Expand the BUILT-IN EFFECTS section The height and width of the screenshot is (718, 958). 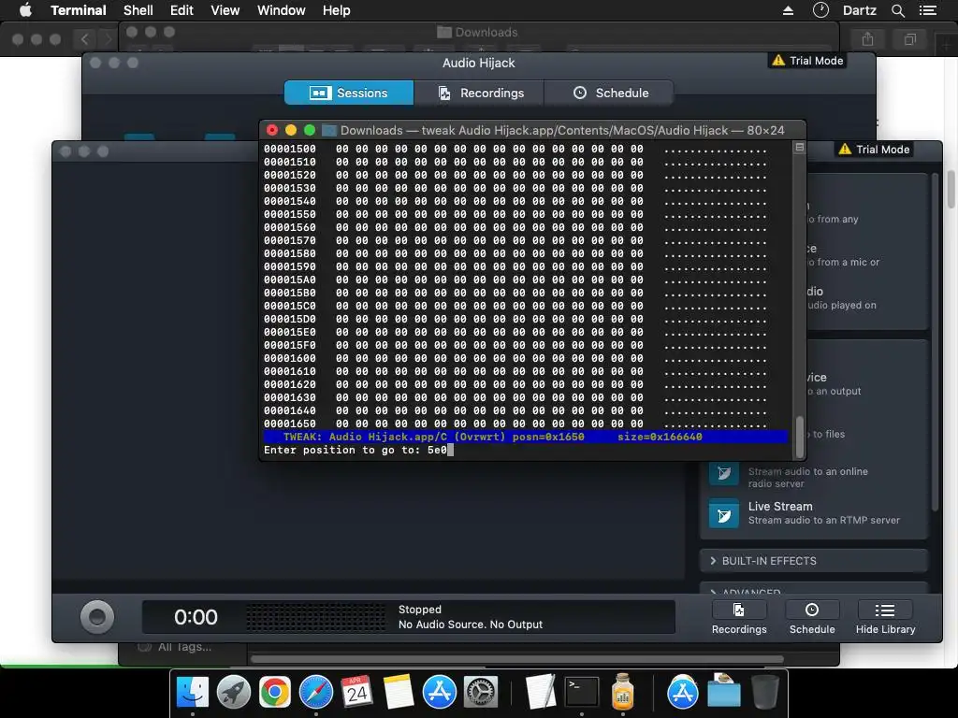(x=814, y=561)
